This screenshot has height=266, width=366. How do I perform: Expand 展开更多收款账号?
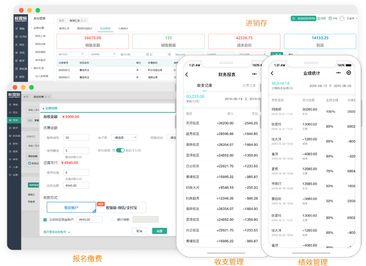click(x=57, y=231)
